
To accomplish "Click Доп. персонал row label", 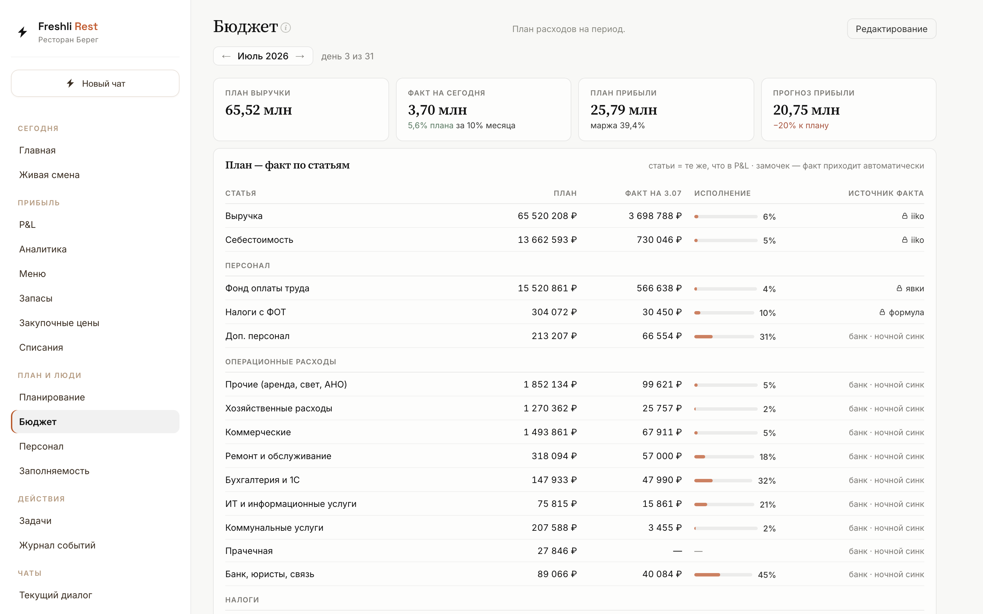I will pyautogui.click(x=258, y=336).
